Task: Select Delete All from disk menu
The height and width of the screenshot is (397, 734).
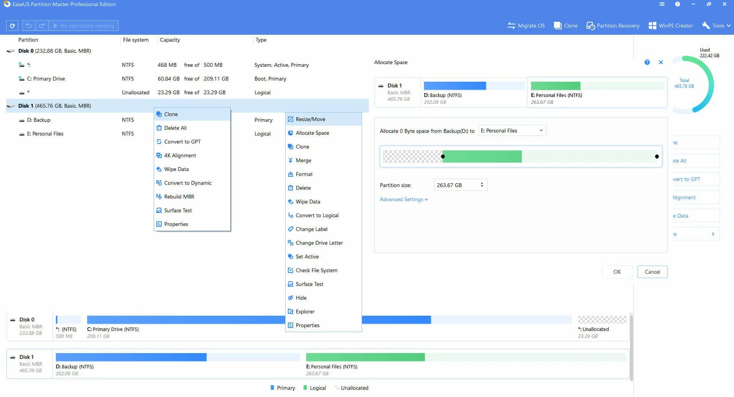Action: pos(192,128)
